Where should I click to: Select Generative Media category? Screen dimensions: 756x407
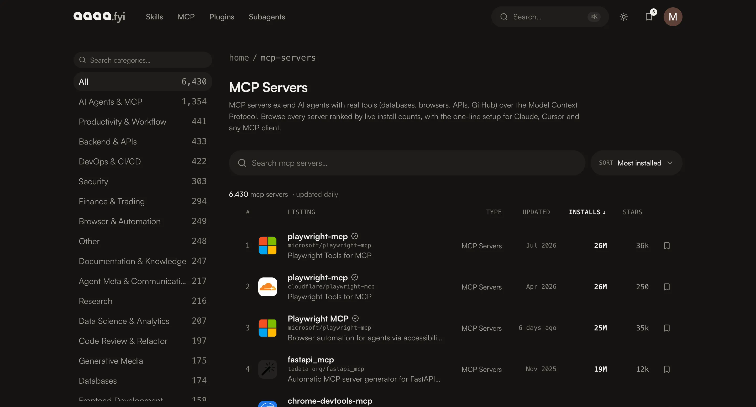click(x=143, y=361)
